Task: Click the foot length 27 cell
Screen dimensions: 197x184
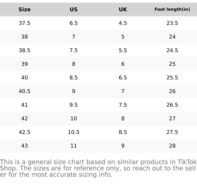Action: (x=172, y=119)
